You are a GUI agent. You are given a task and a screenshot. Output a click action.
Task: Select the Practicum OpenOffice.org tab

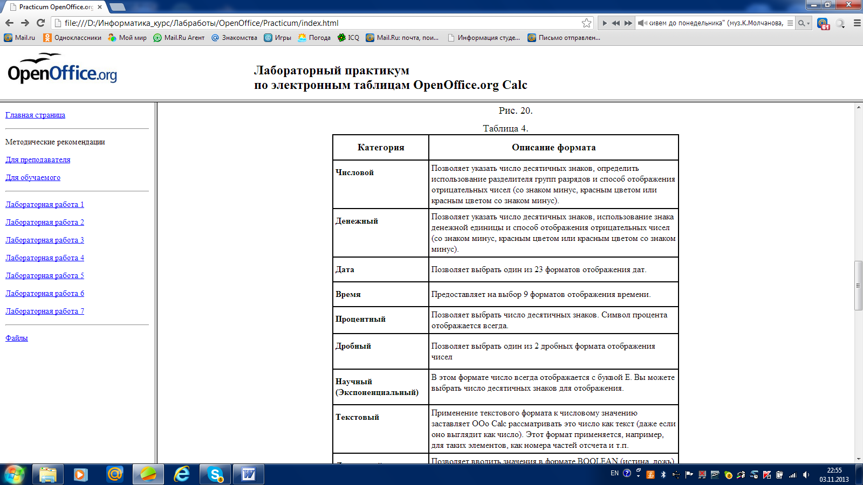pyautogui.click(x=55, y=7)
